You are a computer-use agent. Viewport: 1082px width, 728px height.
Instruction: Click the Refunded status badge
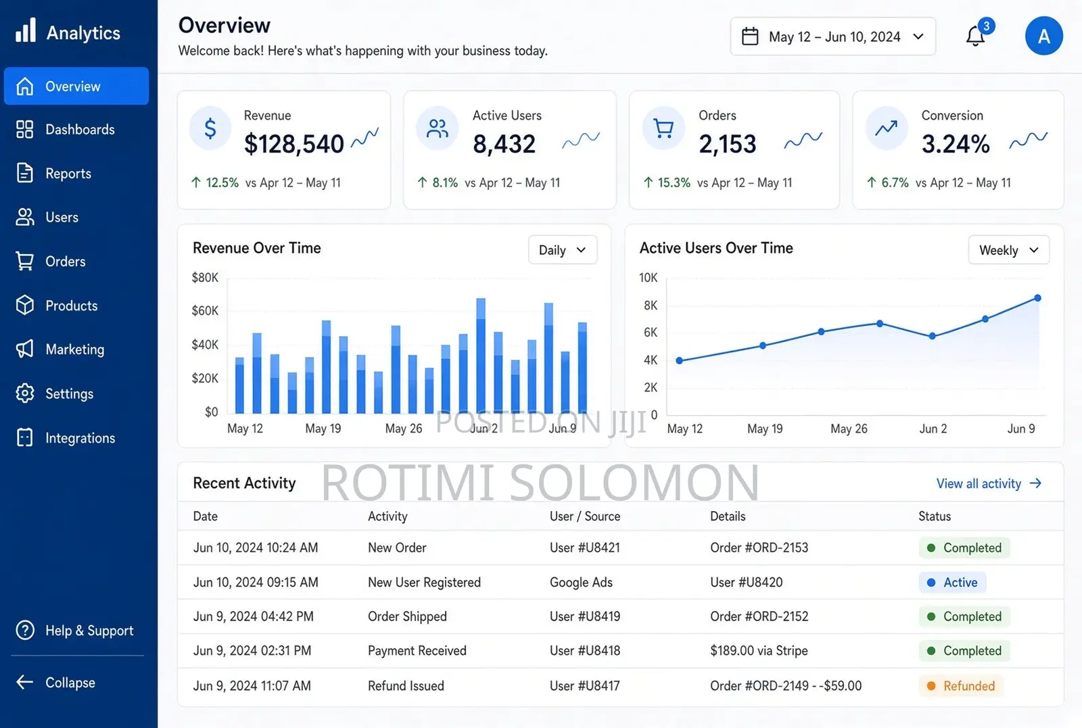pos(961,685)
